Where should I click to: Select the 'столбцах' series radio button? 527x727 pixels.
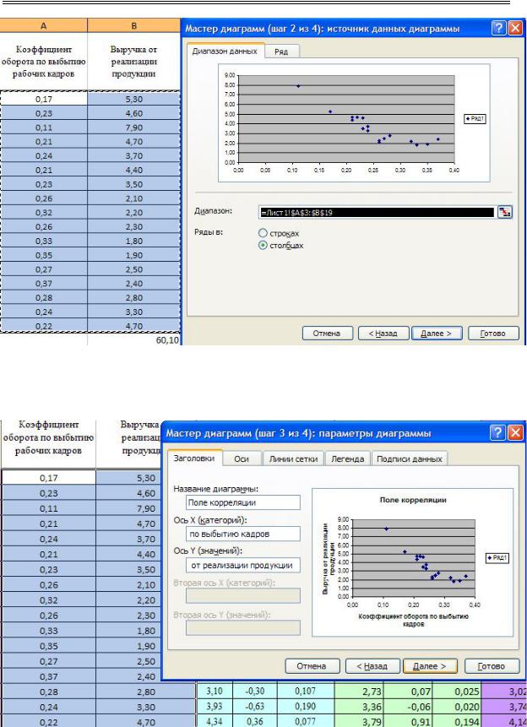[x=263, y=245]
